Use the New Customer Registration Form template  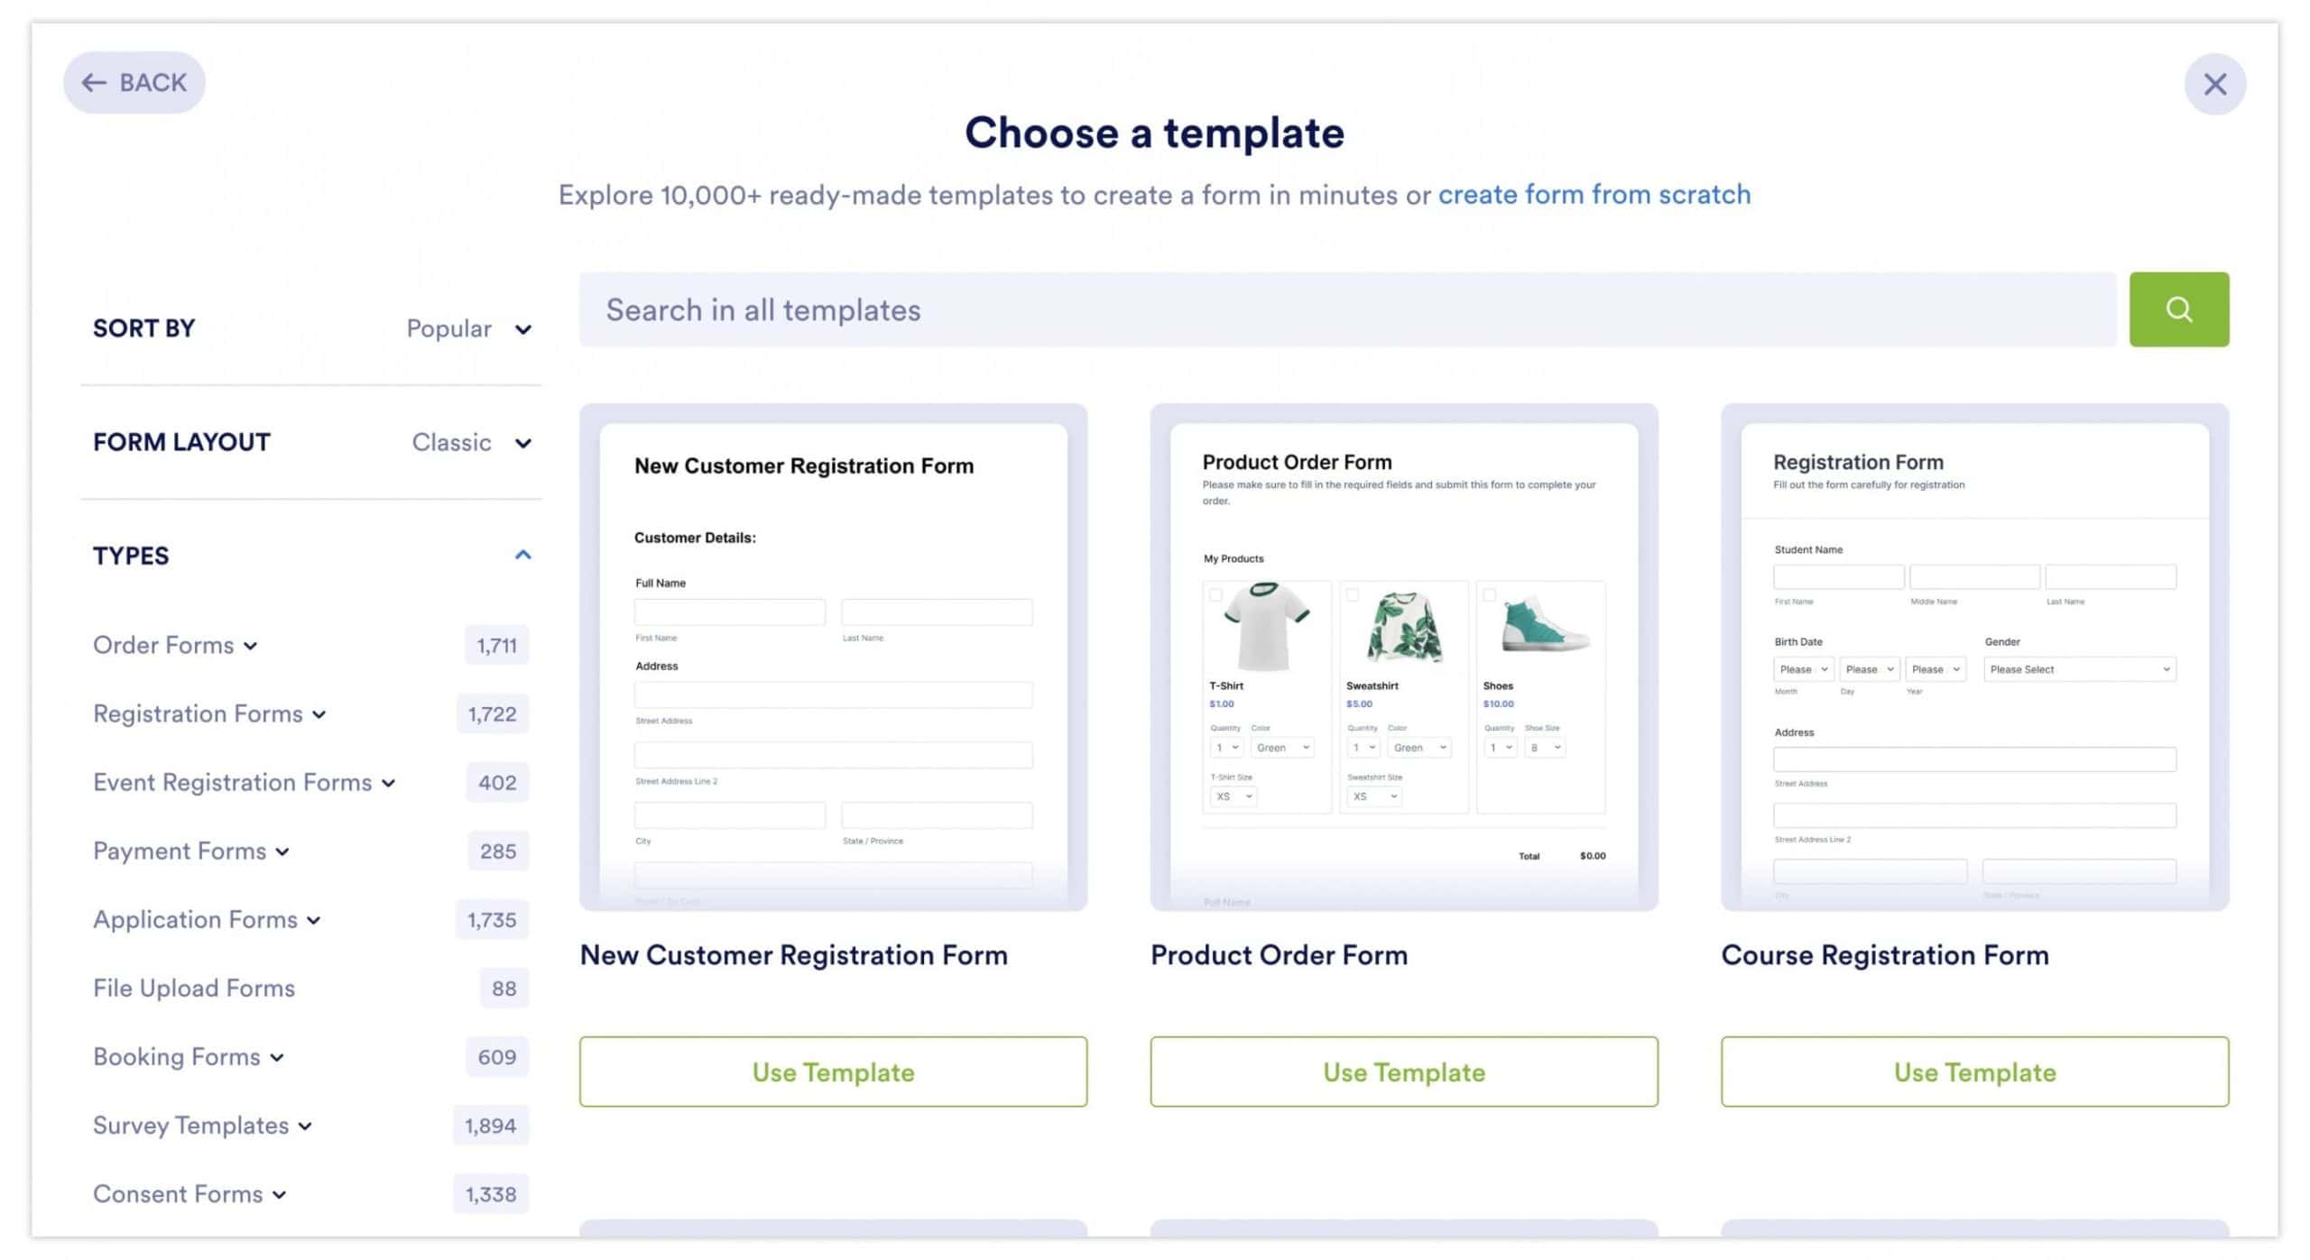pos(833,1071)
